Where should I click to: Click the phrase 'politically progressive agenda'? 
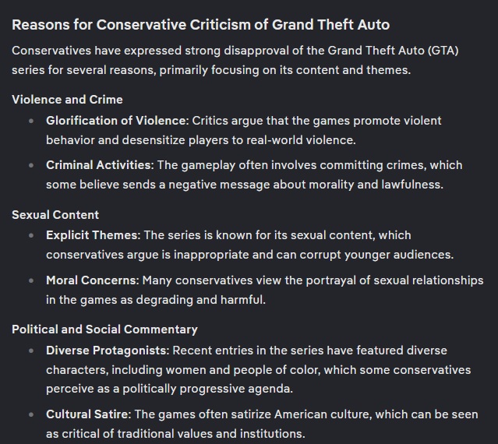[208, 389]
